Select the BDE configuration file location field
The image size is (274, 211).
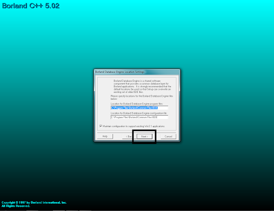(x=140, y=117)
